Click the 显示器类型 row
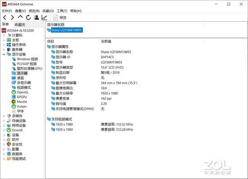The width and height of the screenshot is (248, 179). [87, 67]
